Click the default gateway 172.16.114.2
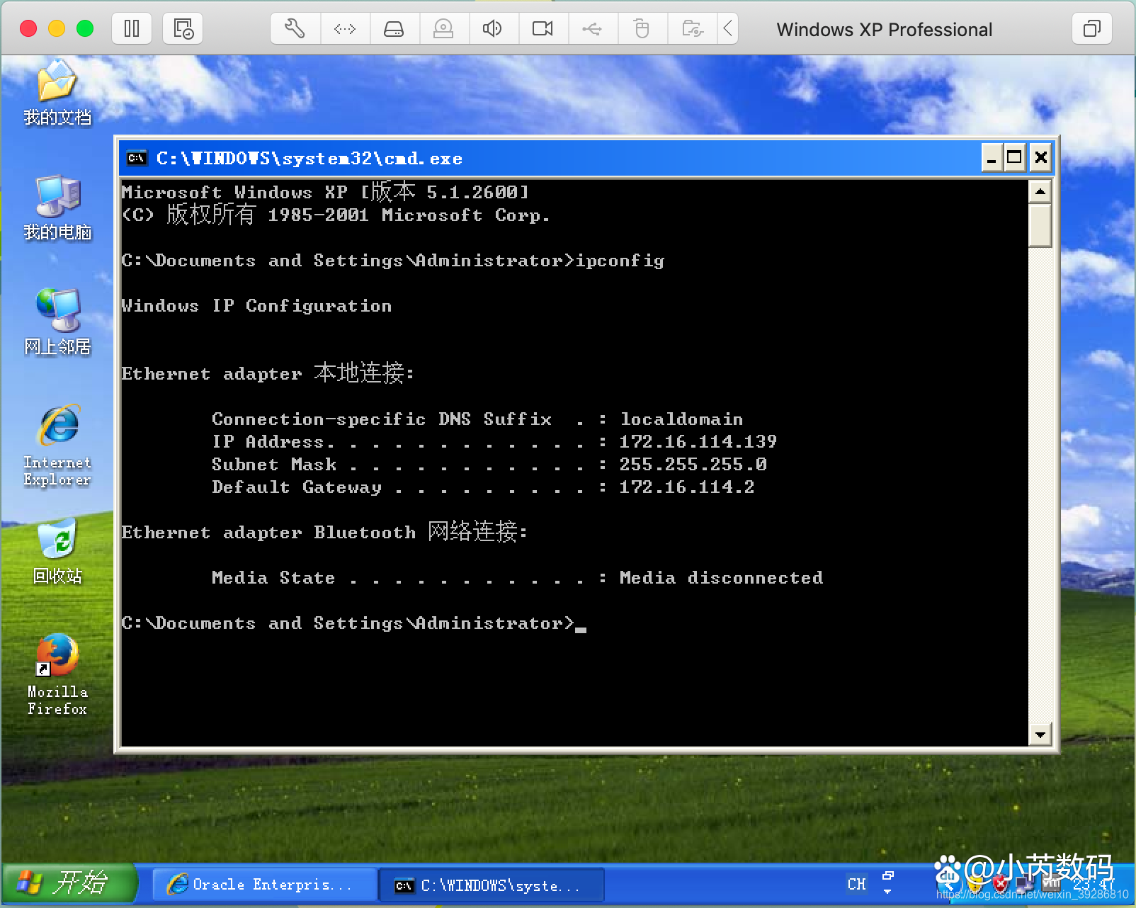This screenshot has width=1136, height=908. click(x=687, y=487)
